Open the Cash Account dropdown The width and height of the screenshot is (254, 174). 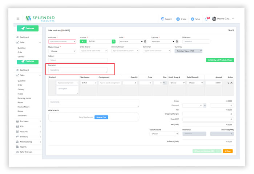pos(164,134)
